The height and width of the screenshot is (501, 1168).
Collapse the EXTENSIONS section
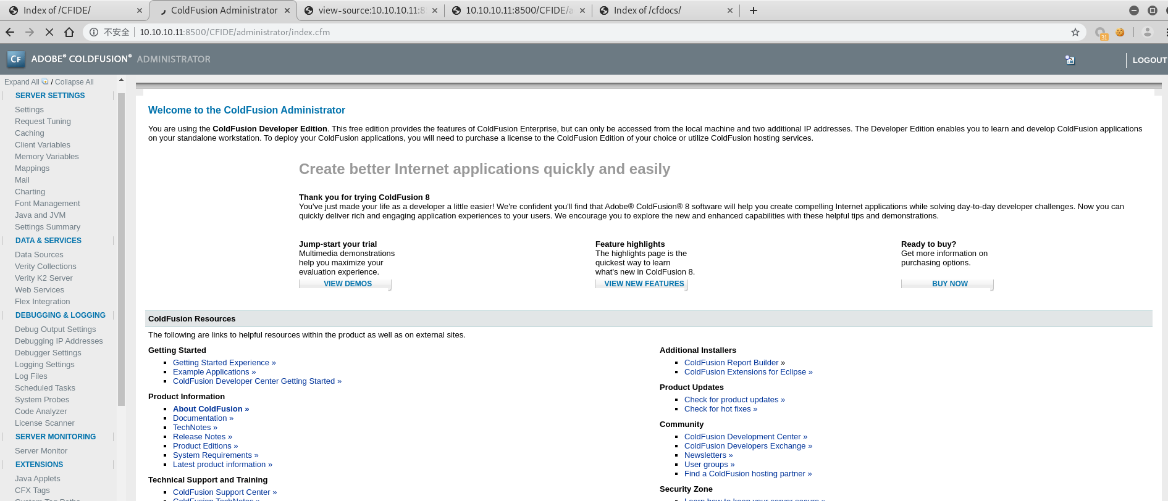[39, 465]
